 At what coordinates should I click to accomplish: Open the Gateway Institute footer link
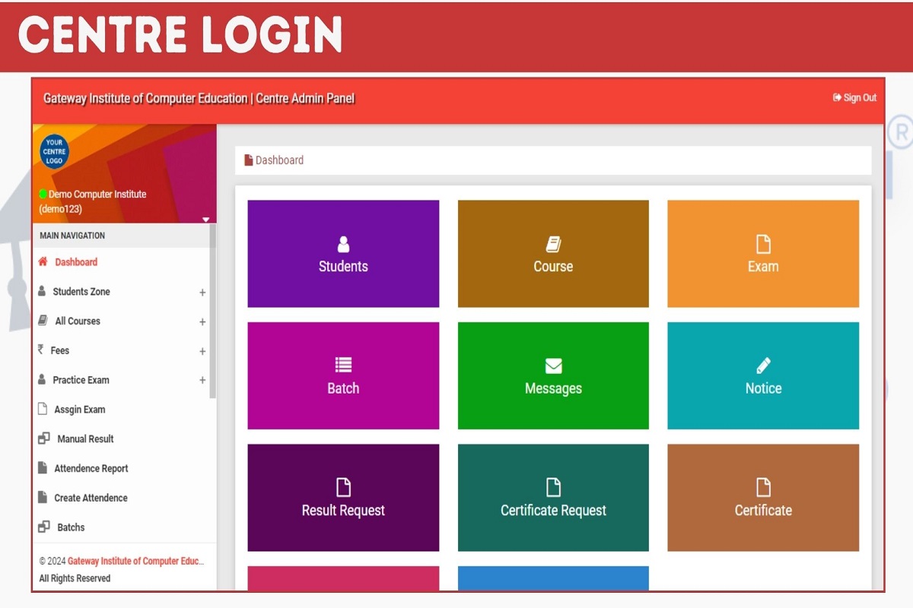pyautogui.click(x=135, y=562)
